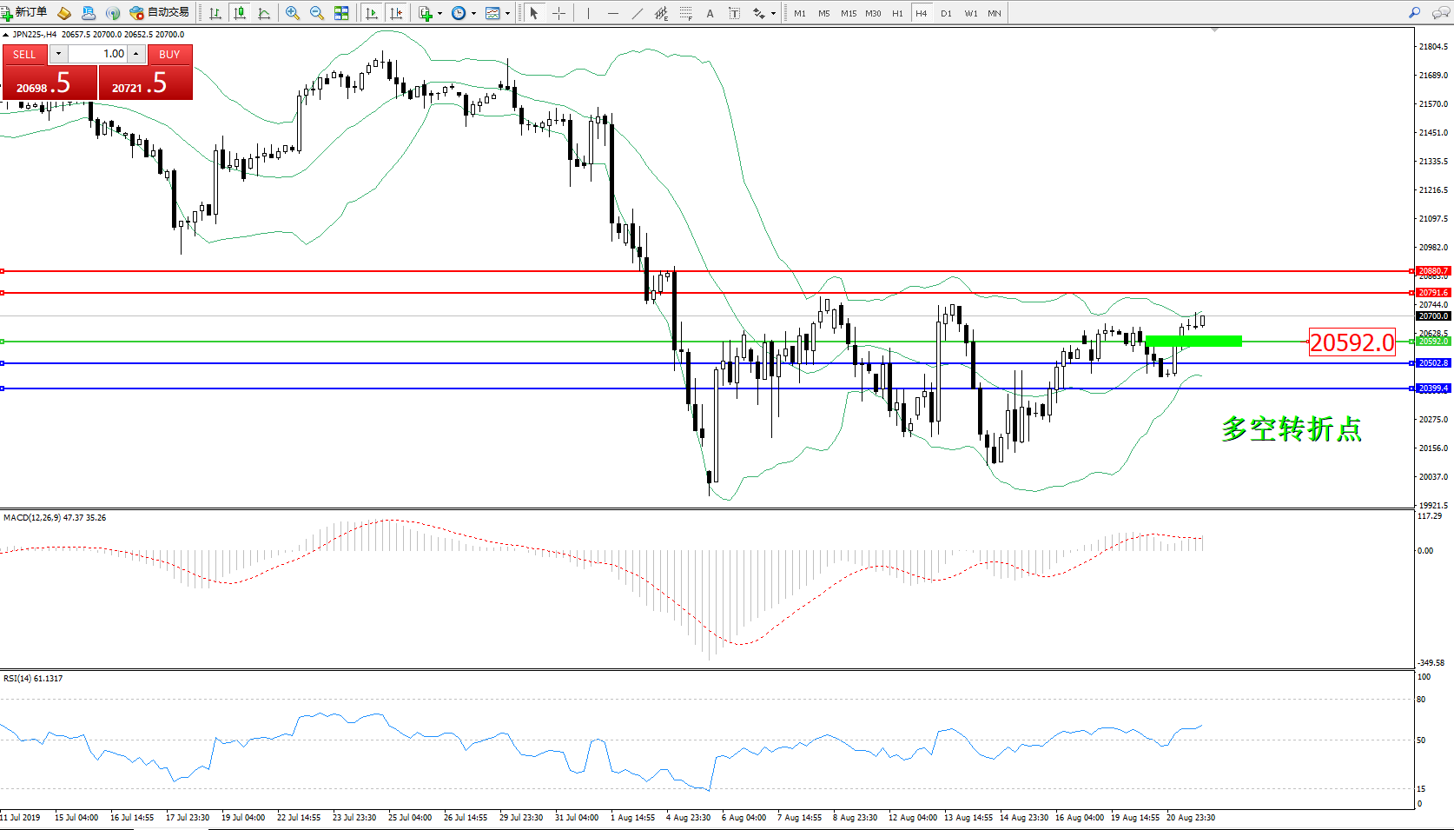Open the indicators list dropdown arrow
This screenshot has width=1454, height=830.
(x=440, y=13)
